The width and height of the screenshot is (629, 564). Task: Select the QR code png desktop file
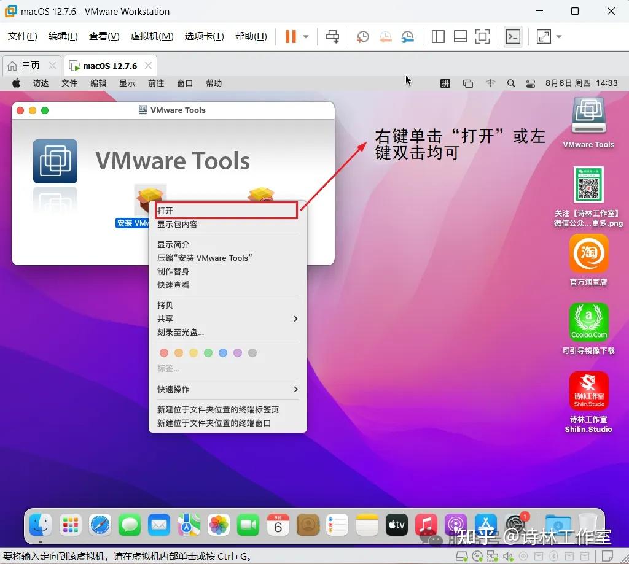(x=588, y=184)
